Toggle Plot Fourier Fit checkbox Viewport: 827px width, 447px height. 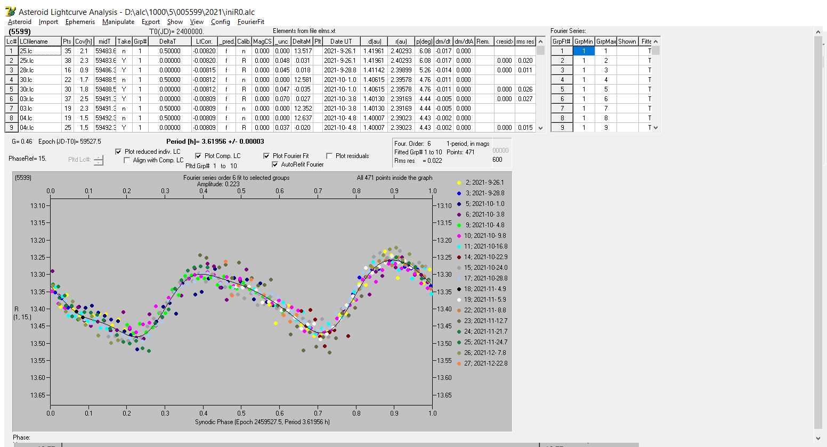[266, 156]
